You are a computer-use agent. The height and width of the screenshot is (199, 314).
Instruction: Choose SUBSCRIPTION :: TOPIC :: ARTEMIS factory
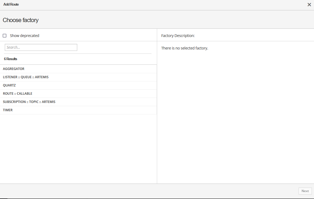click(x=29, y=102)
